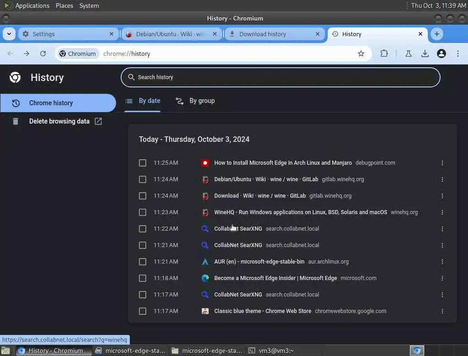Screen dimensions: 468x356
Task: Open the Places menu
Action: (64, 5)
